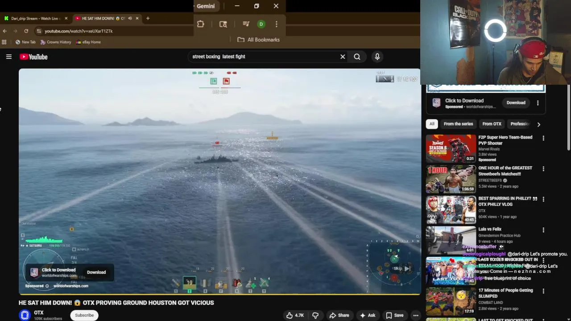
Task: Open the OTX channel avatar
Action: point(25,315)
